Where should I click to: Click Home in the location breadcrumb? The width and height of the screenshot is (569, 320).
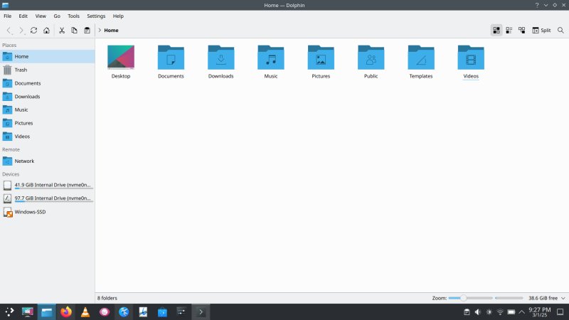click(111, 31)
